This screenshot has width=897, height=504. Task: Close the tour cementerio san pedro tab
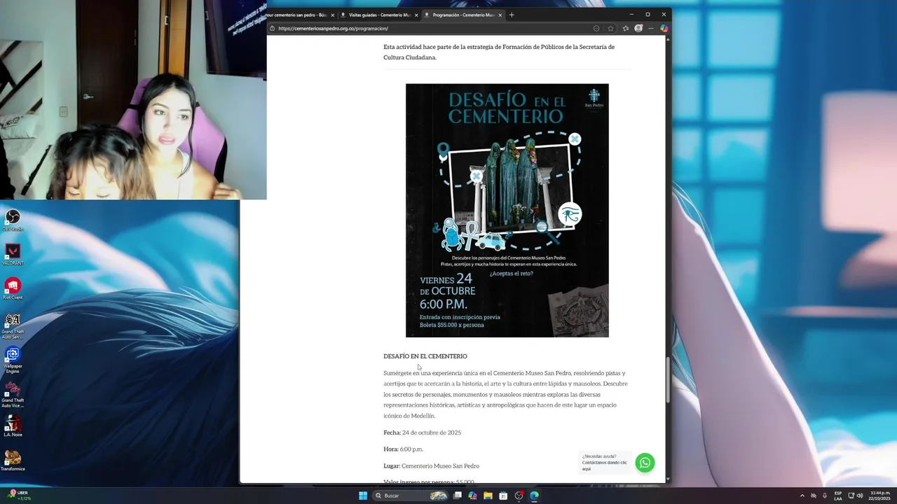pyautogui.click(x=332, y=15)
